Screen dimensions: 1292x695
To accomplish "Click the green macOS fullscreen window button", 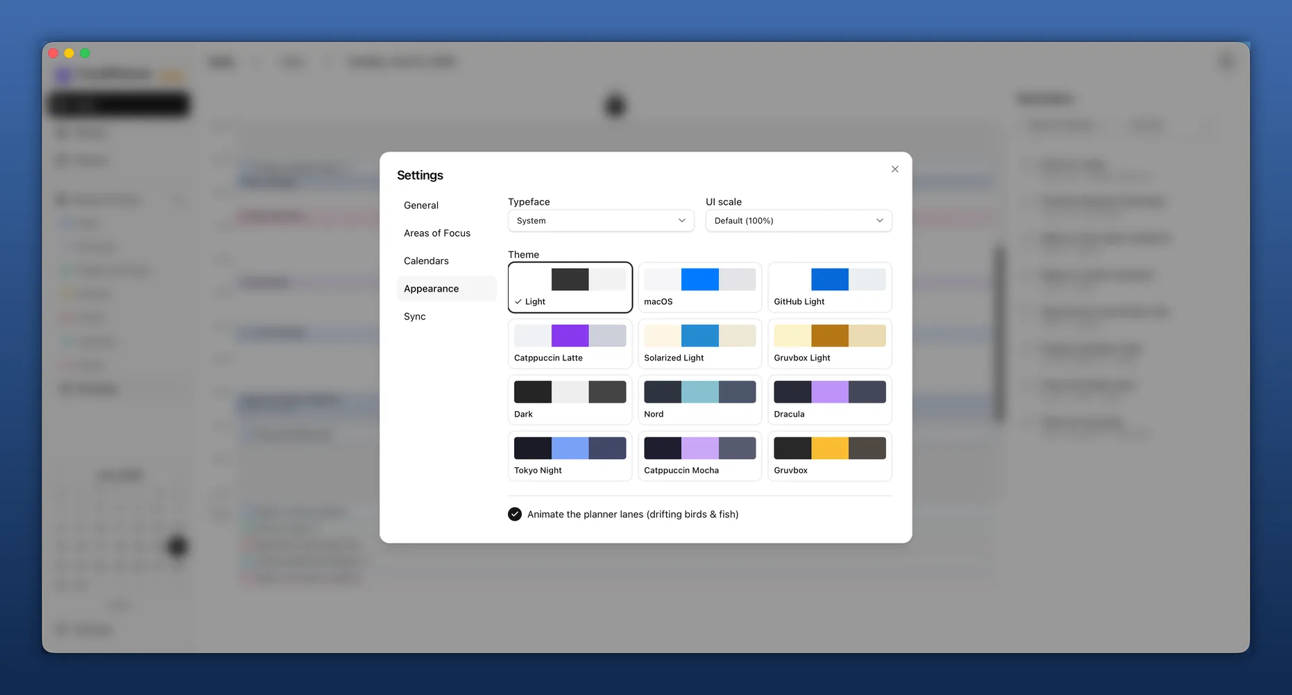I will (x=85, y=53).
